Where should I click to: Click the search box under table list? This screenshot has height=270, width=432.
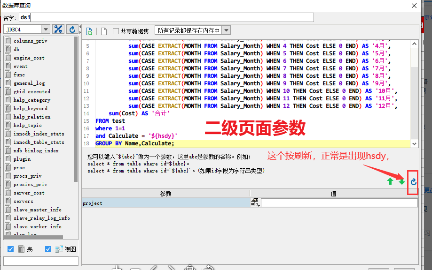tap(41, 261)
